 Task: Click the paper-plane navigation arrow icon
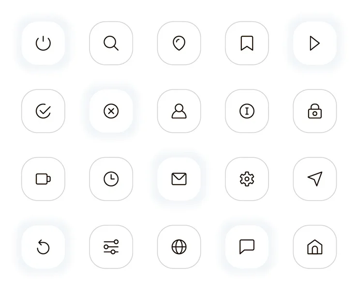pos(315,179)
